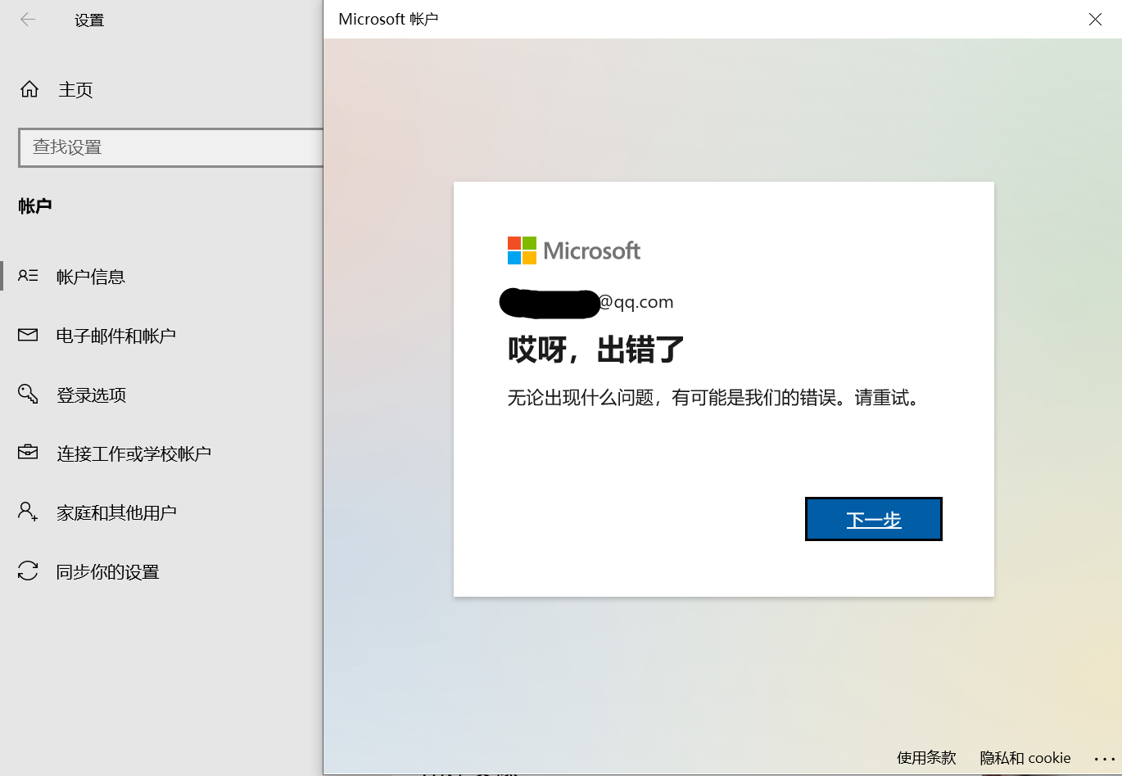Open the 电子邮件和帐户 page
Image resolution: width=1122 pixels, height=776 pixels.
click(116, 336)
